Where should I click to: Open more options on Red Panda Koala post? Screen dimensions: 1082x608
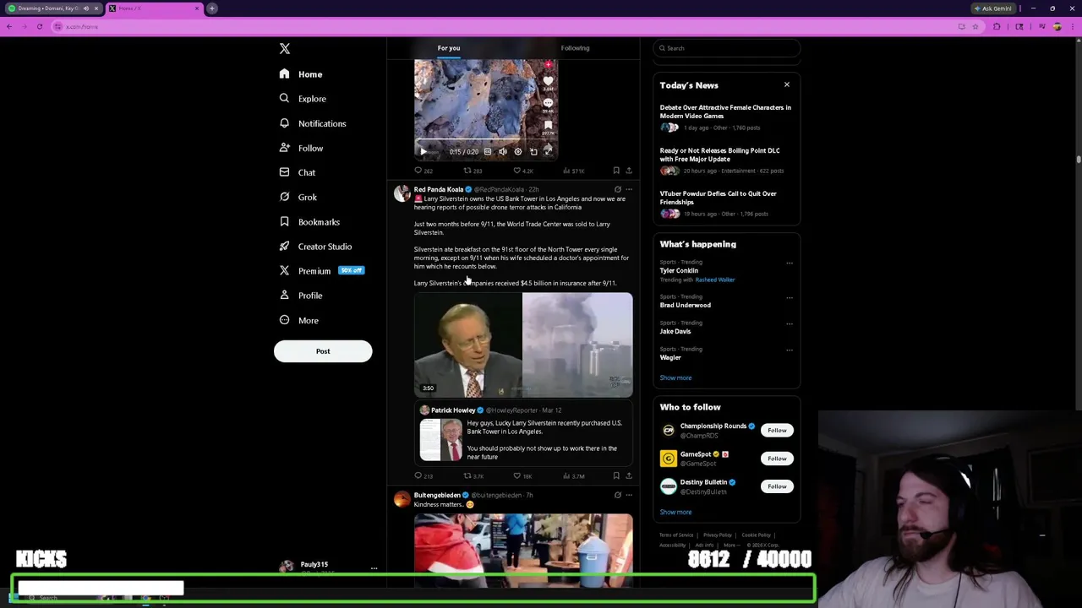628,189
